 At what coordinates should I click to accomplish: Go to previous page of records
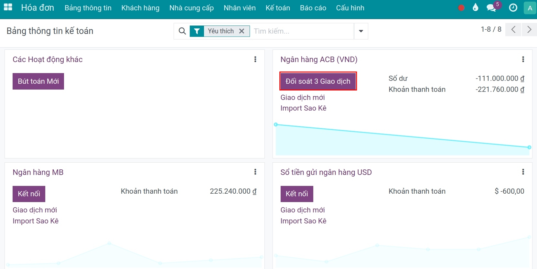pyautogui.click(x=513, y=30)
